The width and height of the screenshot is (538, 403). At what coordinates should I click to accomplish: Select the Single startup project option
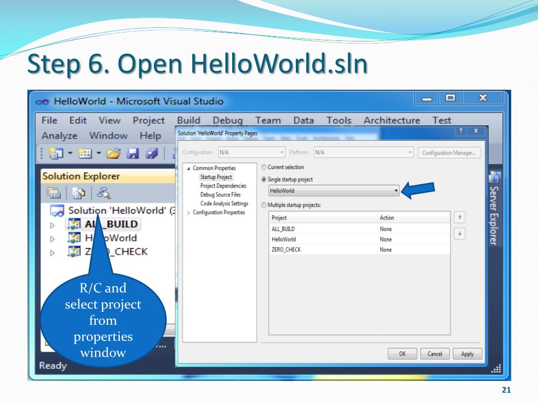coord(264,179)
